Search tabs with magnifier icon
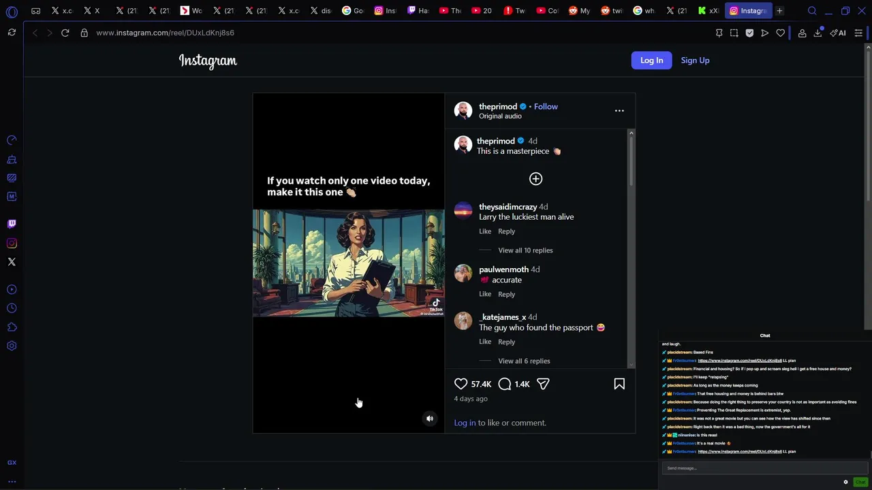This screenshot has width=872, height=490. coord(812,11)
